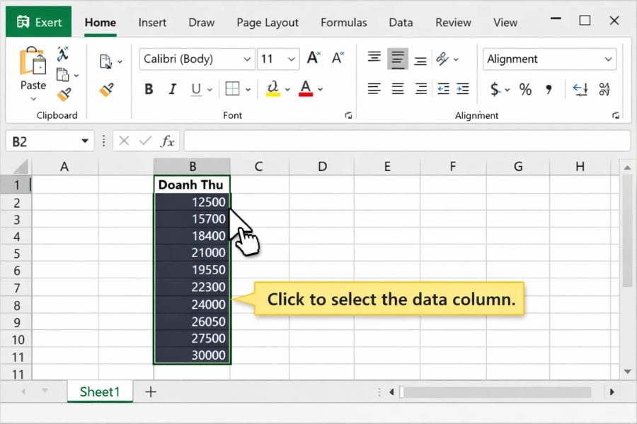637x424 pixels.
Task: Click the Sheet1 tab button
Action: (x=99, y=391)
